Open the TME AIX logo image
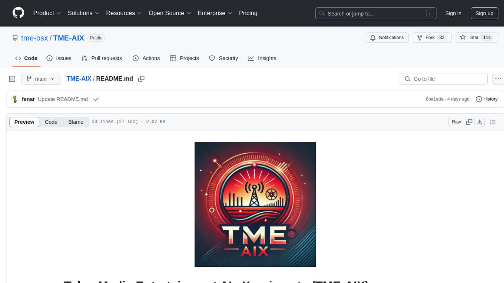The width and height of the screenshot is (504, 283). coord(255,204)
